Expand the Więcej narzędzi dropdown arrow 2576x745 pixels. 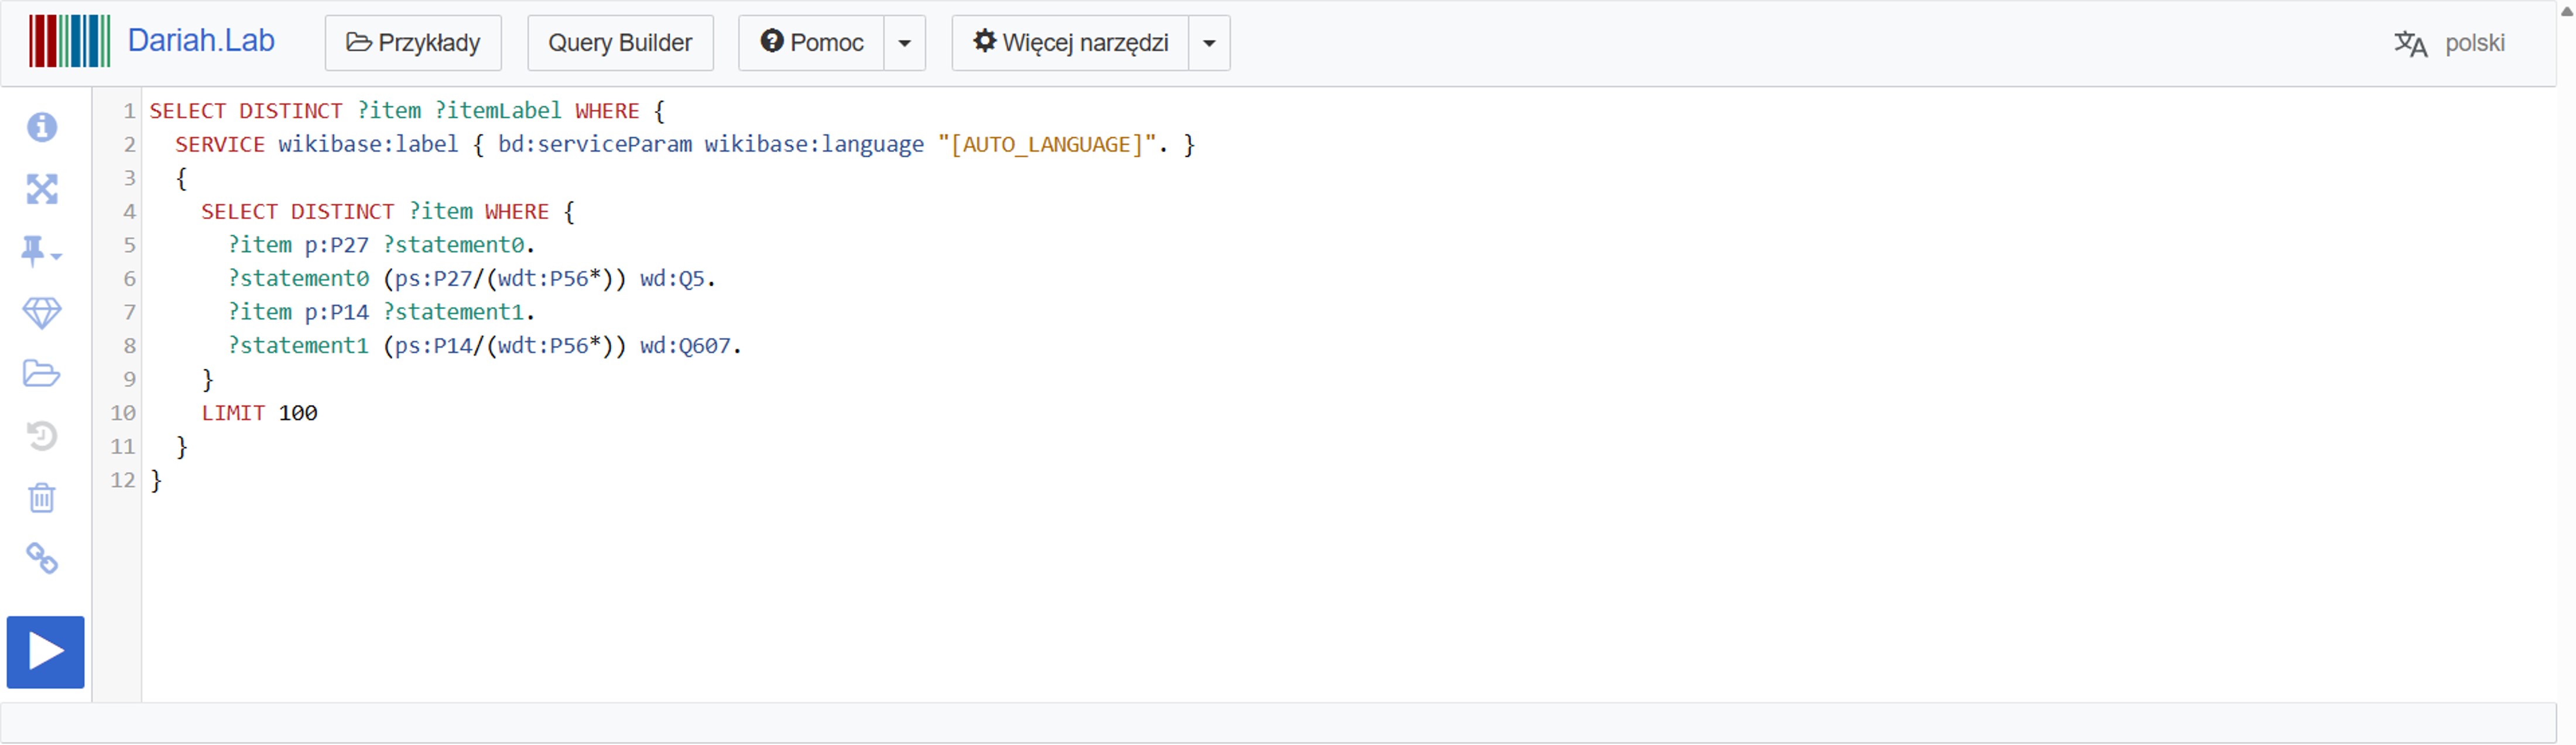pyautogui.click(x=1209, y=43)
